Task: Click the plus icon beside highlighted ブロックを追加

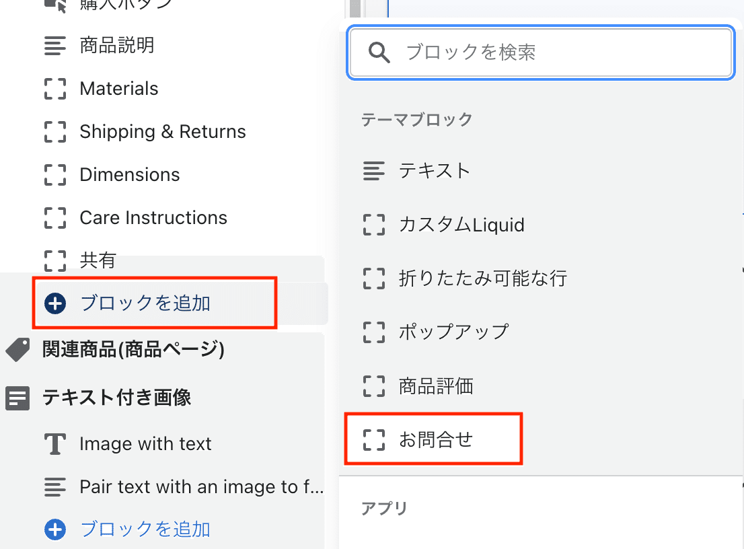Action: pos(55,303)
